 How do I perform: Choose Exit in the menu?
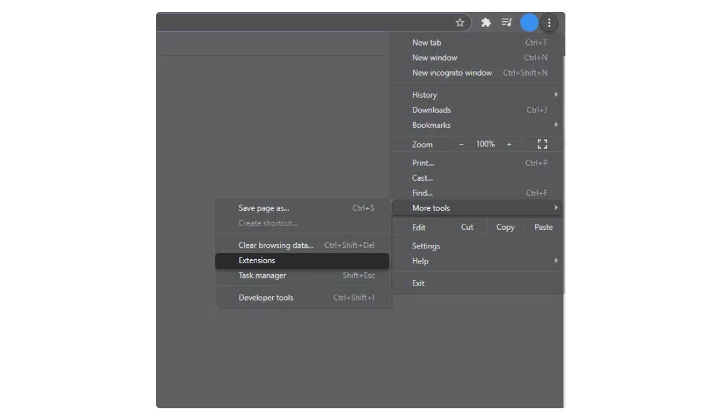coord(477,283)
